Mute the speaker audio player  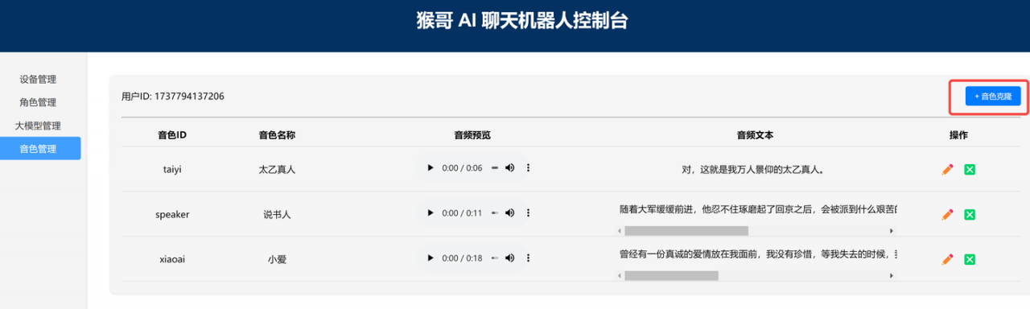510,213
